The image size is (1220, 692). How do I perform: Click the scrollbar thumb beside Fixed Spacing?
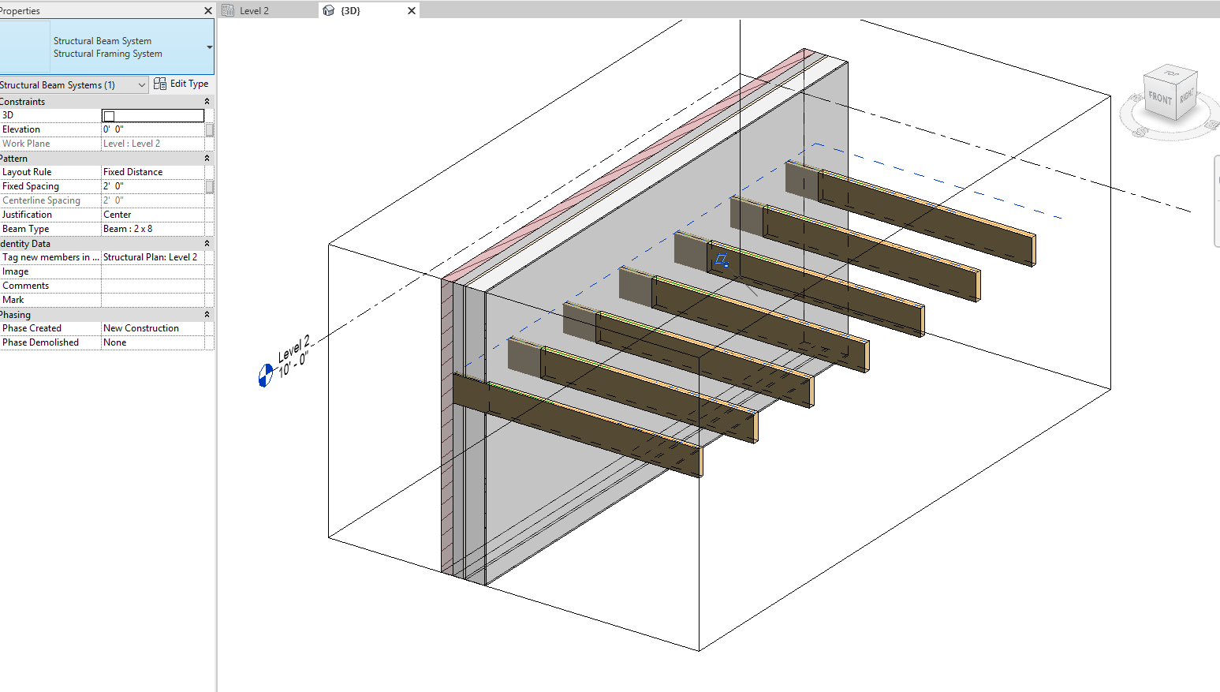pos(210,186)
